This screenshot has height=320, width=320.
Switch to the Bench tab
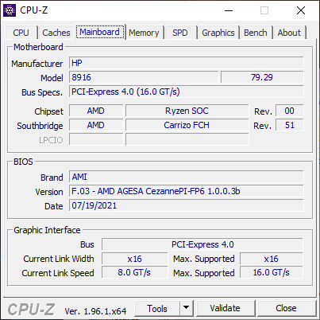[256, 33]
